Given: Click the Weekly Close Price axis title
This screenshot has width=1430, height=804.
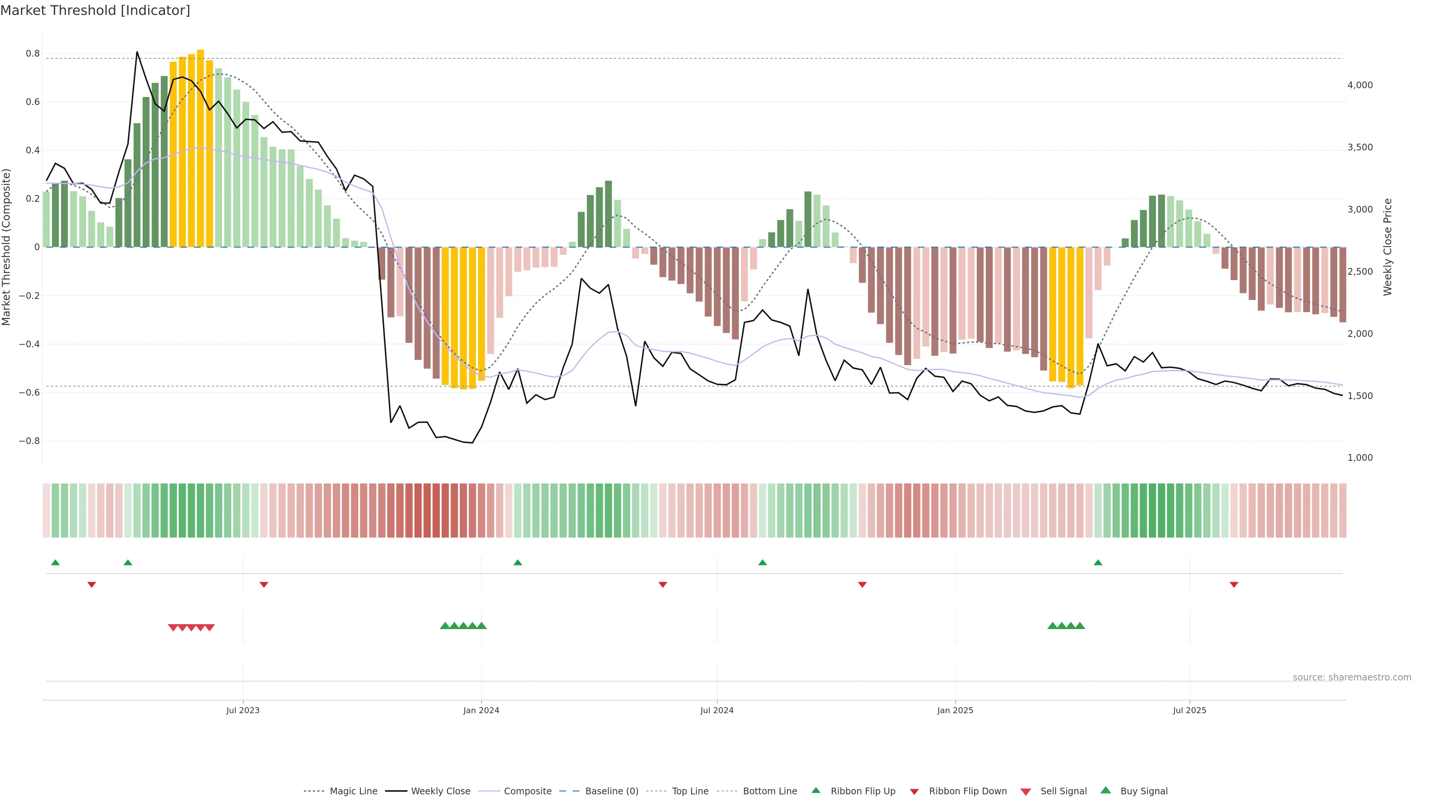Looking at the screenshot, I should pyautogui.click(x=1387, y=247).
